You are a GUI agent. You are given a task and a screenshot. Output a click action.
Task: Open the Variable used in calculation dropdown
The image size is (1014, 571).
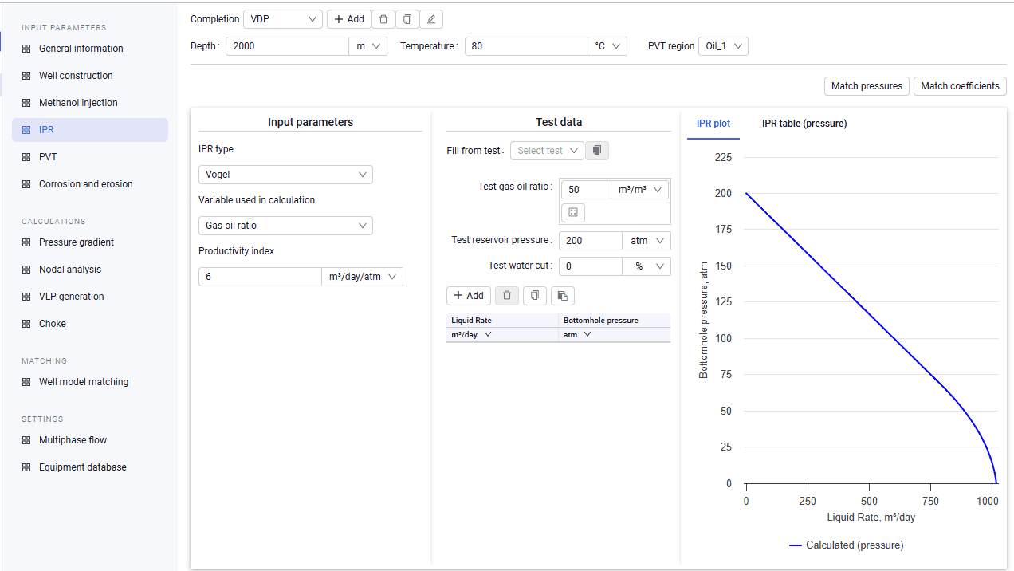pyautogui.click(x=285, y=226)
